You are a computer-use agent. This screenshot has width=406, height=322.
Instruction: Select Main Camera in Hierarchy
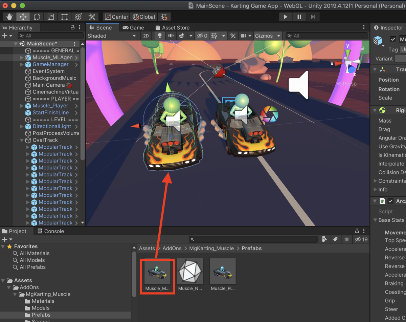click(x=48, y=85)
